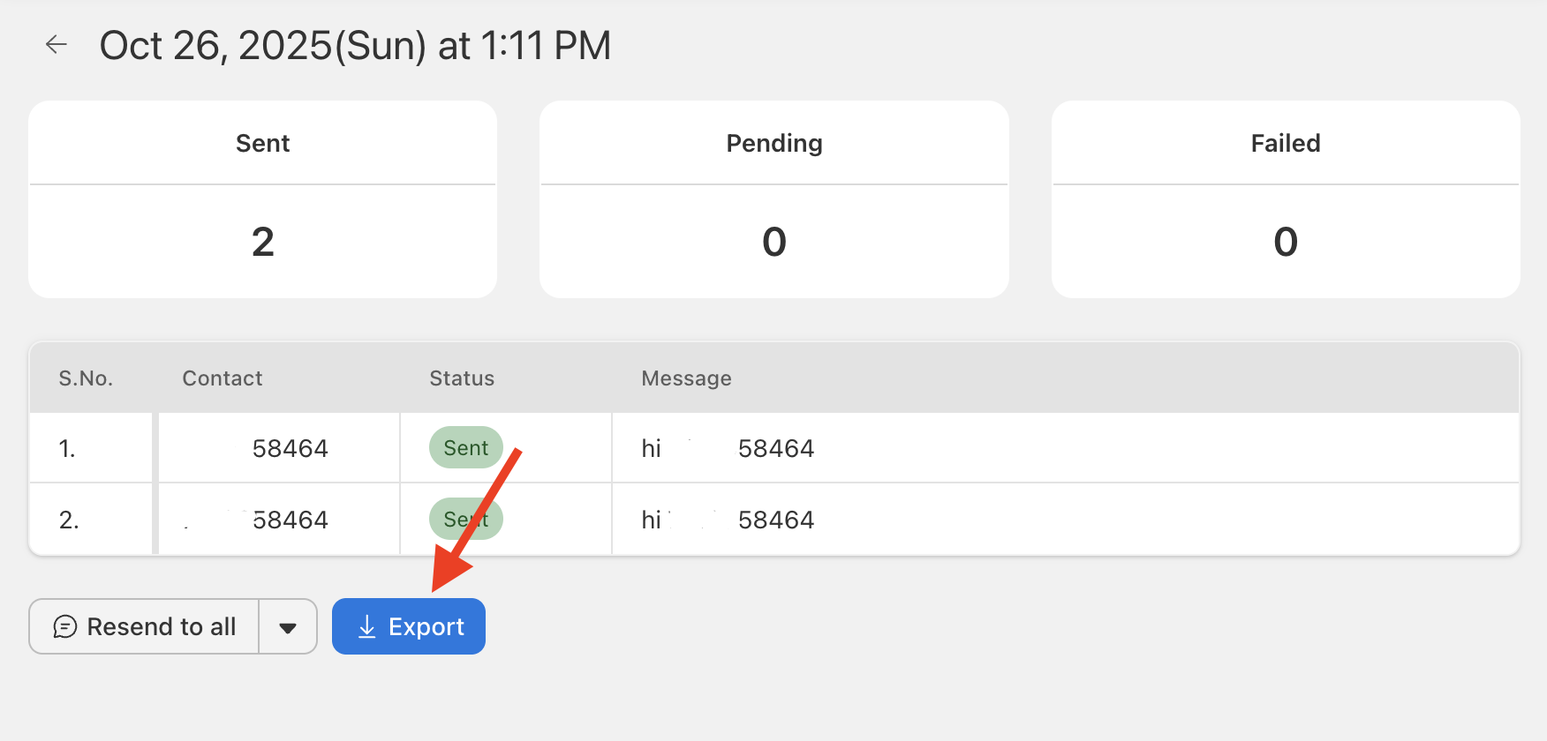Click the blue Export button
1547x741 pixels.
point(409,626)
